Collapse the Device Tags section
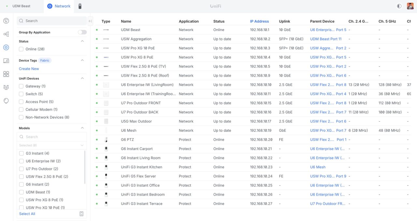417x221 pixels. click(x=82, y=60)
